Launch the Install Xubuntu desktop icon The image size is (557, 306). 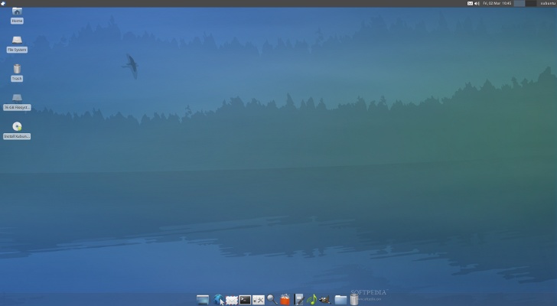[x=17, y=131]
